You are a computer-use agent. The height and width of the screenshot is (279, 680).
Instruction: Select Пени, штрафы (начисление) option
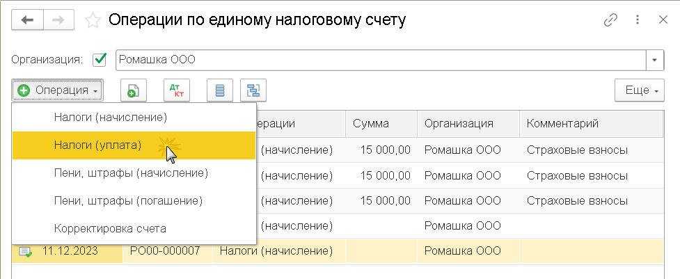131,173
